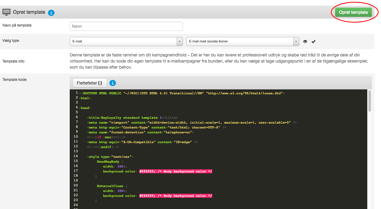Click the code editor scrollbar thumb
The width and height of the screenshot is (381, 209).
369,101
